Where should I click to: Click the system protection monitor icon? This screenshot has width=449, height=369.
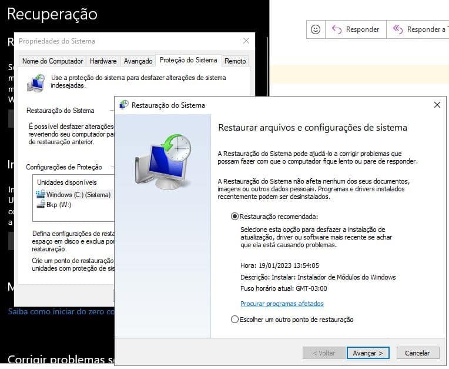[36, 83]
